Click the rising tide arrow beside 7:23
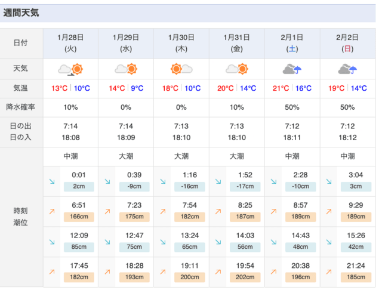 click(107, 212)
